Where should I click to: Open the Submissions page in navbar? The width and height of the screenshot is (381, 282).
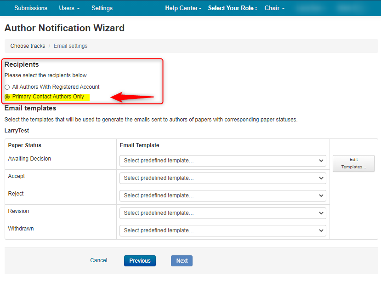pyautogui.click(x=31, y=8)
